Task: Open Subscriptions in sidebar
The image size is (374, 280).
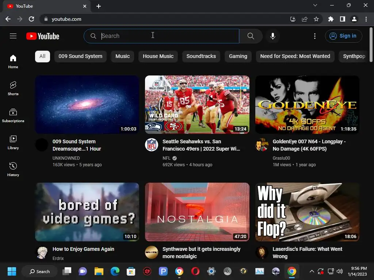Action: click(x=13, y=115)
